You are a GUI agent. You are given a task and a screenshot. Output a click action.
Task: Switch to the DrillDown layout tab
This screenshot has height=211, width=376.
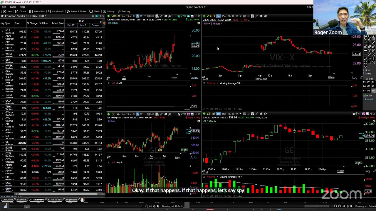(8, 200)
